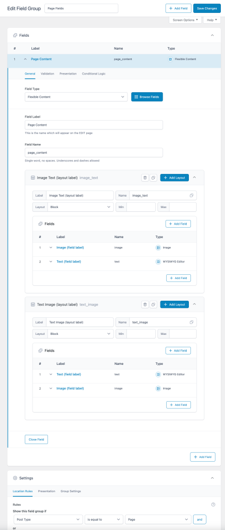Click the Field Label input
Screen dimensions: 225x530
[x=94, y=125]
